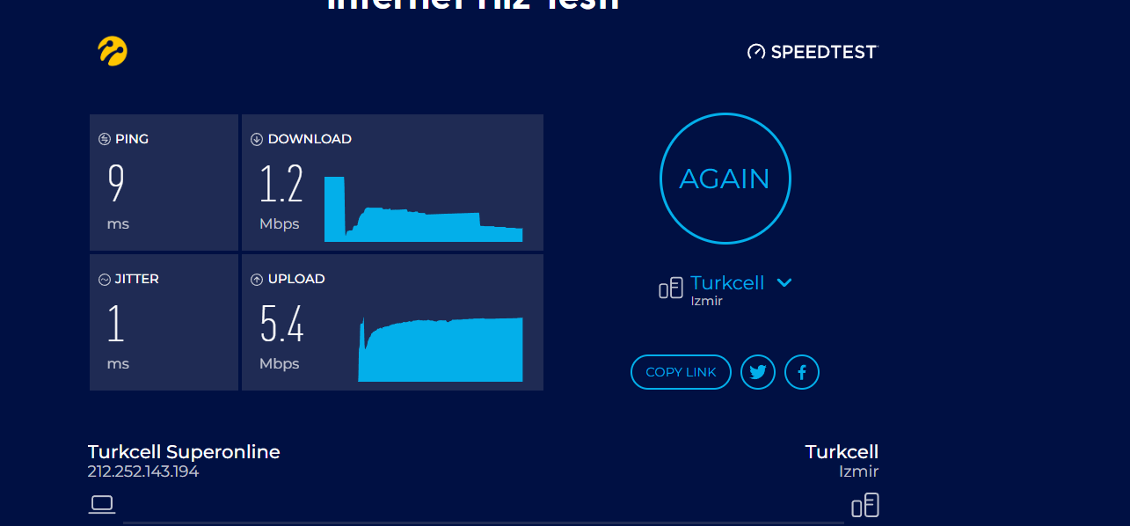Click the download arrow icon
Screen dimensions: 1130x526
pos(257,139)
